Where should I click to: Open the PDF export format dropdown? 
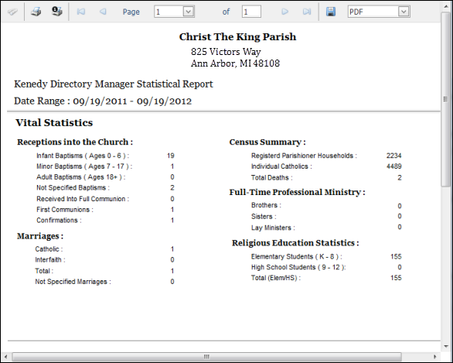coord(404,12)
